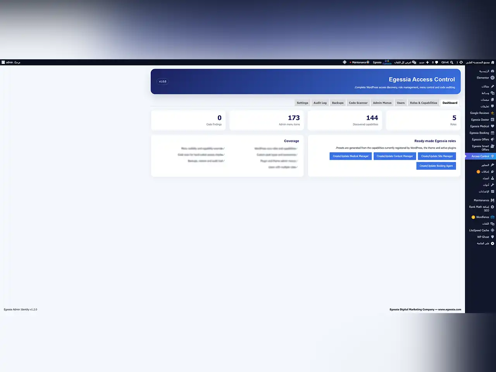Open the Settings tab
This screenshot has width=496, height=372.
coord(302,103)
